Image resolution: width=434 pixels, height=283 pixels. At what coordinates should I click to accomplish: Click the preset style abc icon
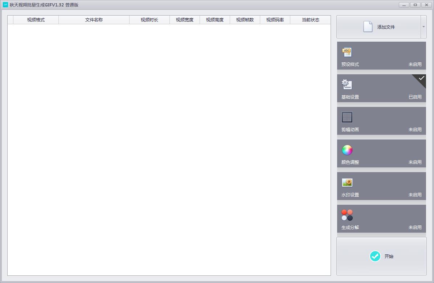tap(347, 52)
